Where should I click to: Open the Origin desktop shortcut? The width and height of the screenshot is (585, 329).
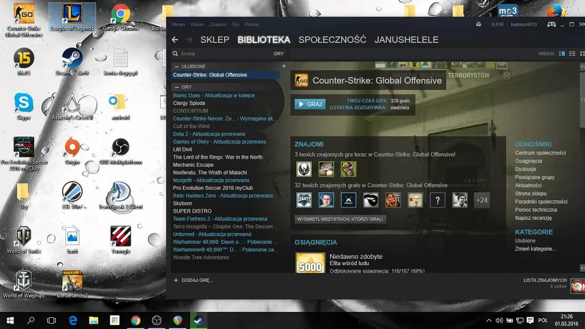[x=72, y=151]
